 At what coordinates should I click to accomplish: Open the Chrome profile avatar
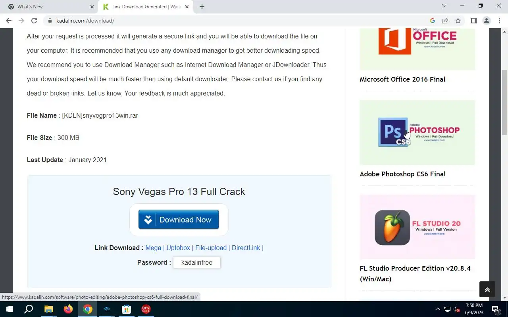click(x=487, y=21)
